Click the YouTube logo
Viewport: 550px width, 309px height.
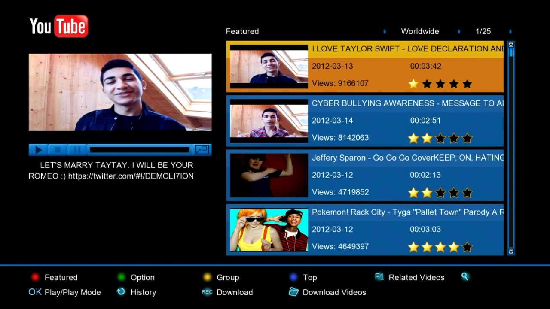click(x=59, y=26)
